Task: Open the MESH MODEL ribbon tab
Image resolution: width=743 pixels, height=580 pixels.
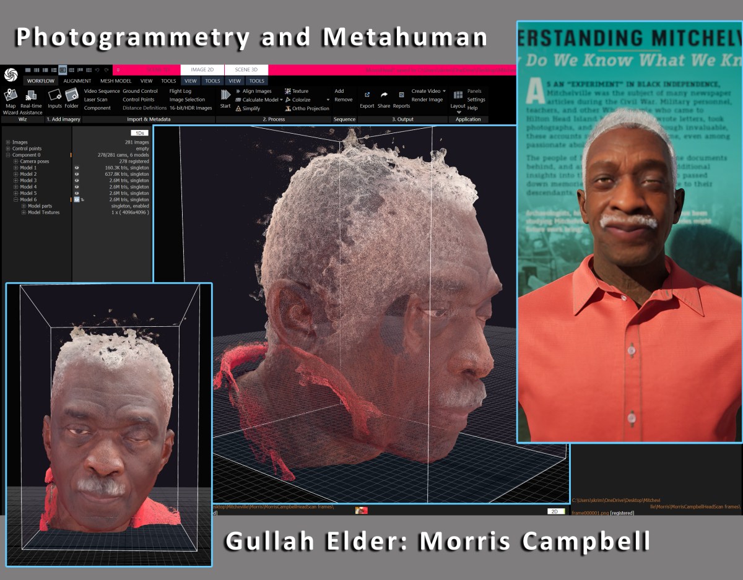Action: pos(116,81)
